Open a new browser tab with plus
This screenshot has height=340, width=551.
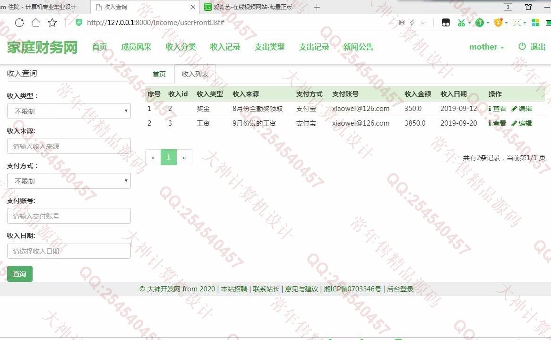tap(317, 8)
